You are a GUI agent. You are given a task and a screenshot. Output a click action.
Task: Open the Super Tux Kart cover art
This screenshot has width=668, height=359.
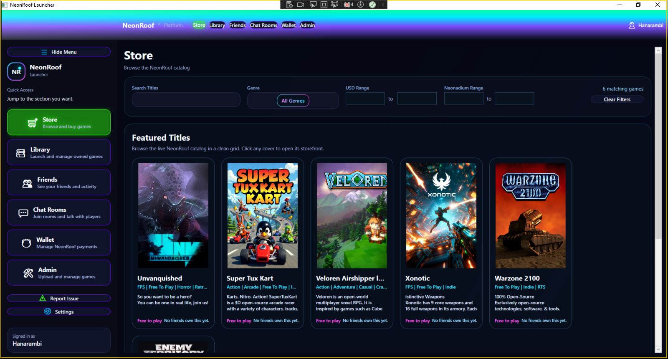point(263,215)
